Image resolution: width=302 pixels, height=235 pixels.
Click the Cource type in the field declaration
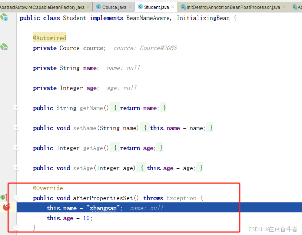tap(69, 48)
